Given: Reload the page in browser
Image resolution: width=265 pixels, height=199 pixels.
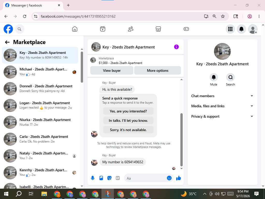Looking at the screenshot, I should click(x=25, y=16).
